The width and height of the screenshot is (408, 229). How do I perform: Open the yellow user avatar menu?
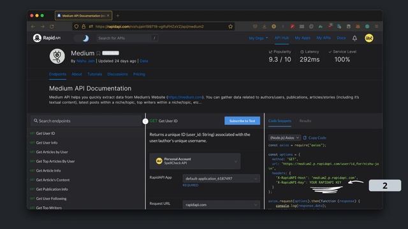[x=369, y=38]
